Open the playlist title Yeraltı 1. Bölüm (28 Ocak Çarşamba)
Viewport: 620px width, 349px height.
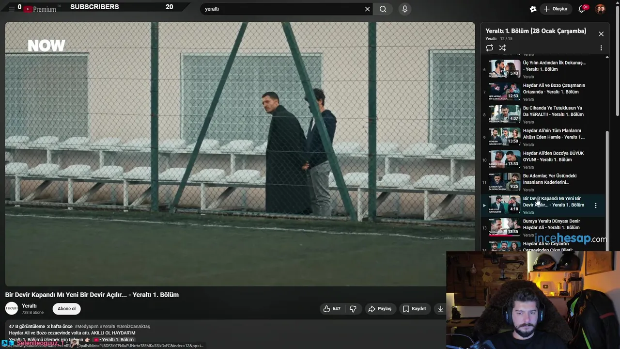[536, 31]
